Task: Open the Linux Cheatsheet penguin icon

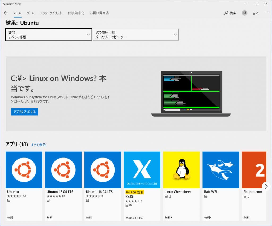Action: (x=181, y=170)
